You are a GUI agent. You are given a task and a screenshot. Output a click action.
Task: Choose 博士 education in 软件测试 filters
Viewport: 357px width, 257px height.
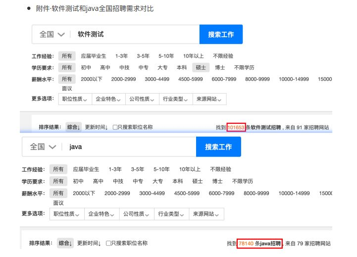(x=220, y=68)
